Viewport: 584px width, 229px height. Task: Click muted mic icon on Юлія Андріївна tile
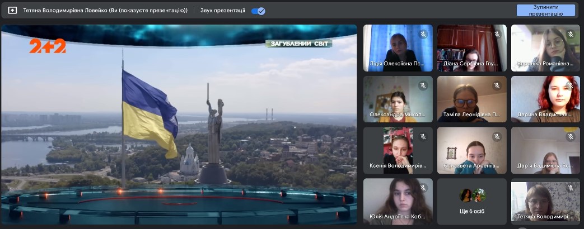pos(423,188)
